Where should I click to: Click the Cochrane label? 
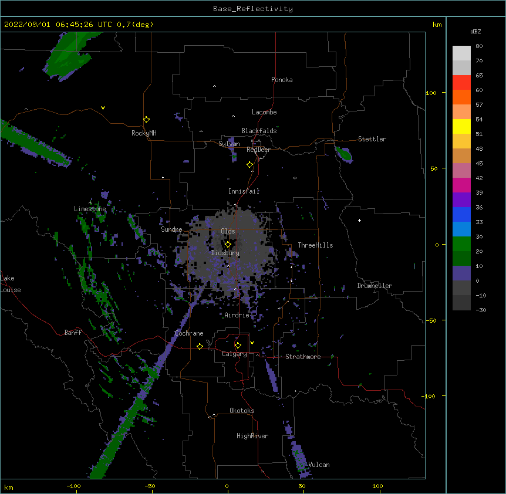[189, 333]
